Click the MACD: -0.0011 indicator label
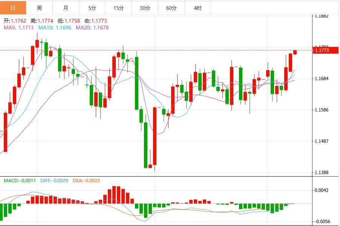The height and width of the screenshot is (226, 340). coord(20,181)
